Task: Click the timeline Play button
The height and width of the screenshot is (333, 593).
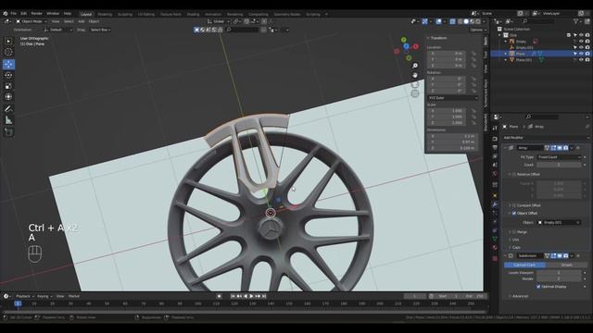Action: click(251, 296)
